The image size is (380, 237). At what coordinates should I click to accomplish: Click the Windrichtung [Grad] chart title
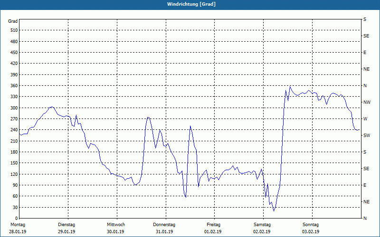pyautogui.click(x=191, y=4)
